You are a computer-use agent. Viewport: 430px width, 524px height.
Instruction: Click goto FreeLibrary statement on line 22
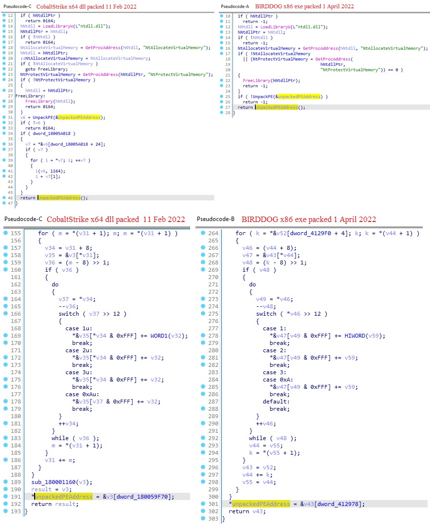[46, 69]
